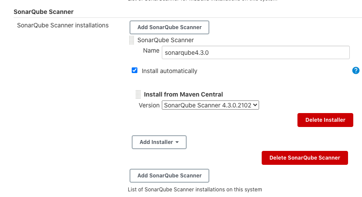Click the List of SonarQube Scanner installations description
This screenshot has width=362, height=197.
195,190
